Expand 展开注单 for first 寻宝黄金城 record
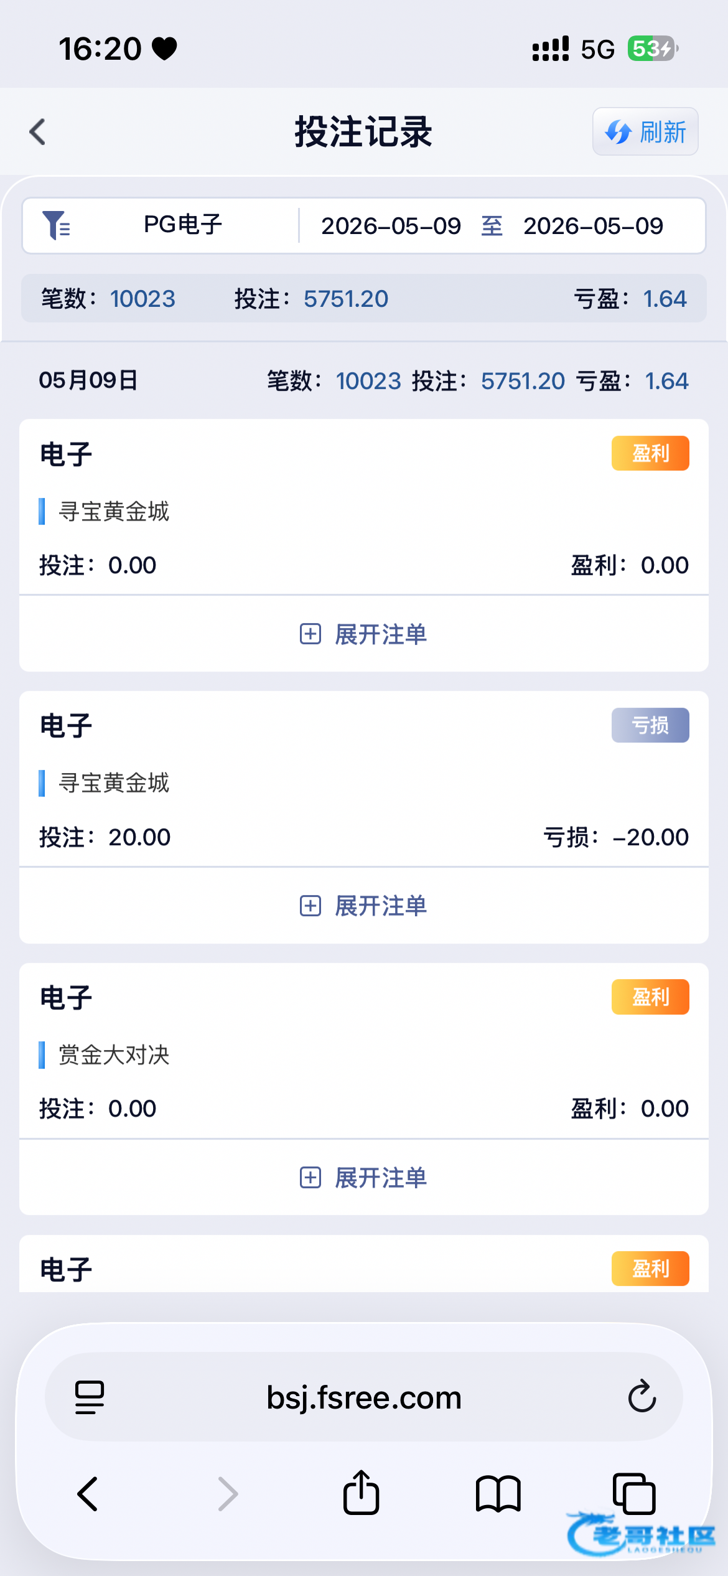This screenshot has width=728, height=1576. pos(364,634)
